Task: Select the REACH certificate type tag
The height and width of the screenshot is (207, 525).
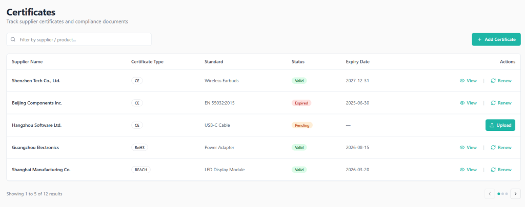Action: point(141,170)
